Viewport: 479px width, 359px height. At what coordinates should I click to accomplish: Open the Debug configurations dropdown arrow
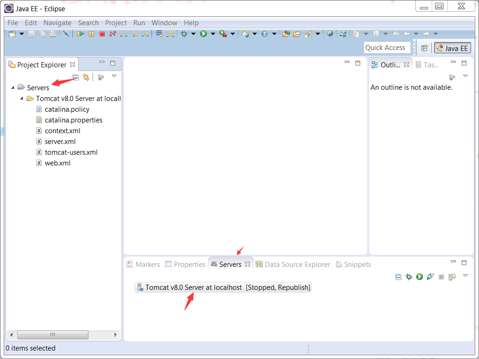(x=193, y=34)
